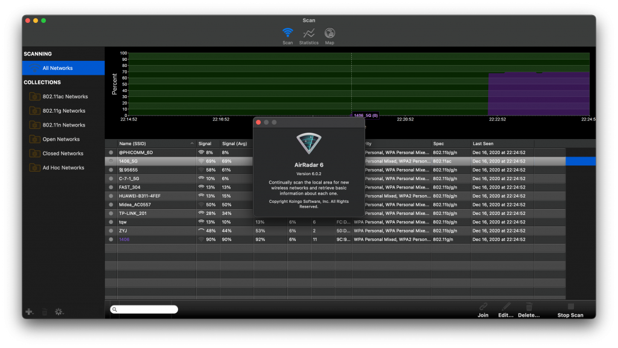Click the 1406_5G graph marker label
The image size is (618, 348).
[365, 115]
